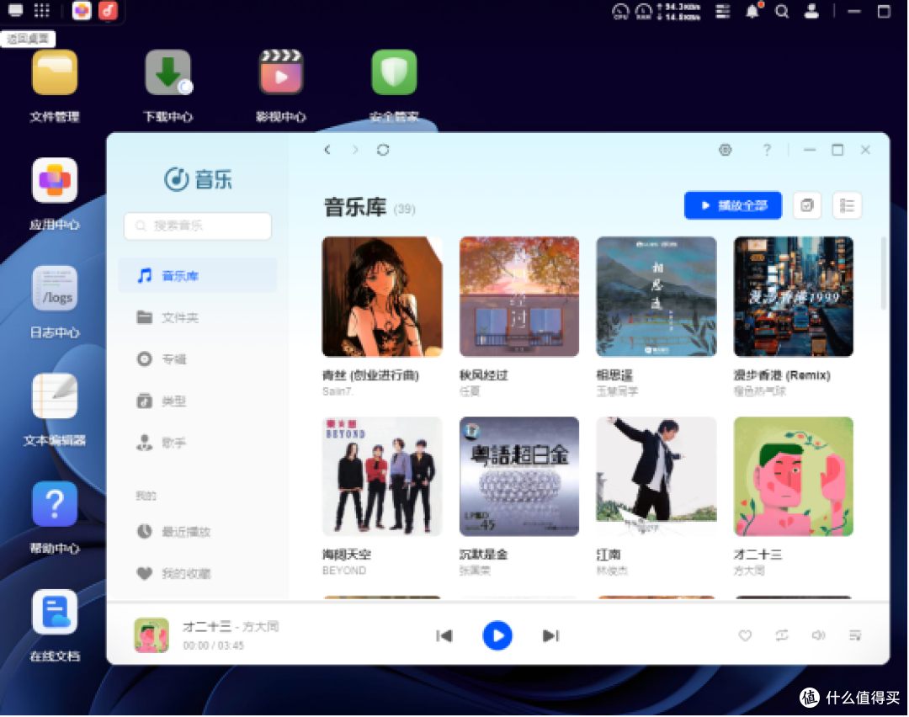Open 最近播放 recently played
Viewport: 909px width, 717px height.
click(198, 532)
